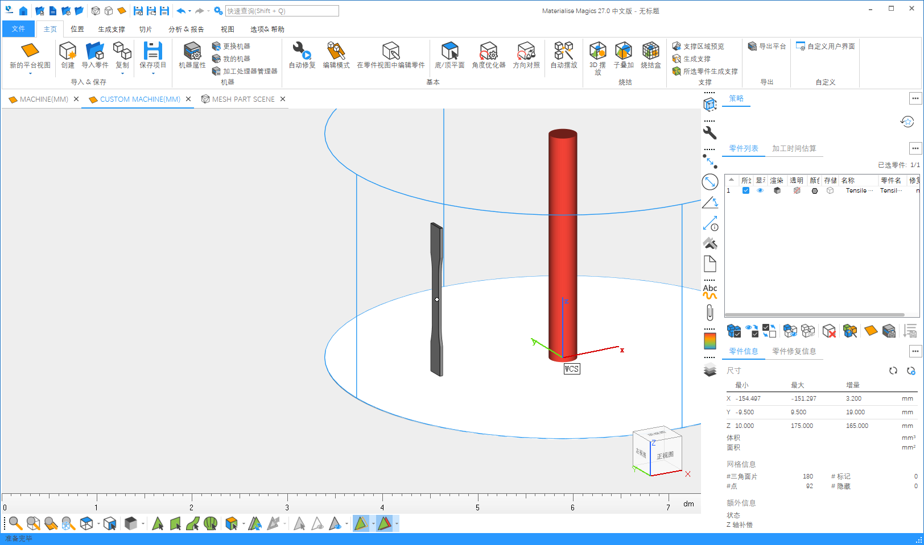Viewport: 924px width, 545px height.
Task: Select the 自动摆放 automatic placement icon
Action: (x=563, y=51)
